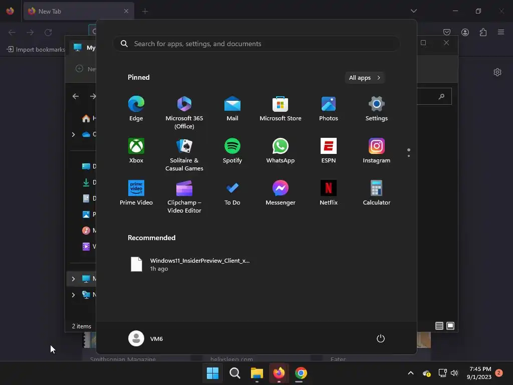
Task: Open Solitaire & Casual Games
Action: [x=184, y=155]
